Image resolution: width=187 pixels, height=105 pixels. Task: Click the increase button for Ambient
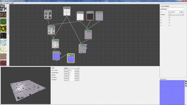click(x=77, y=75)
